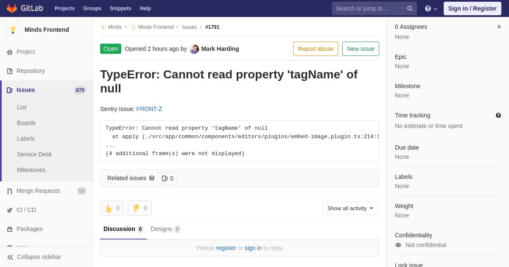Click the Mark Harding author name
This screenshot has width=509, height=267.
click(x=220, y=49)
